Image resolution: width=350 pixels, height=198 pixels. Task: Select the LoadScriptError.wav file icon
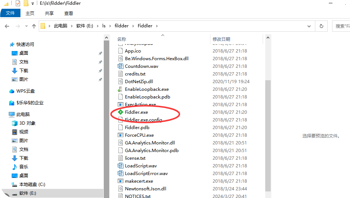point(121,173)
